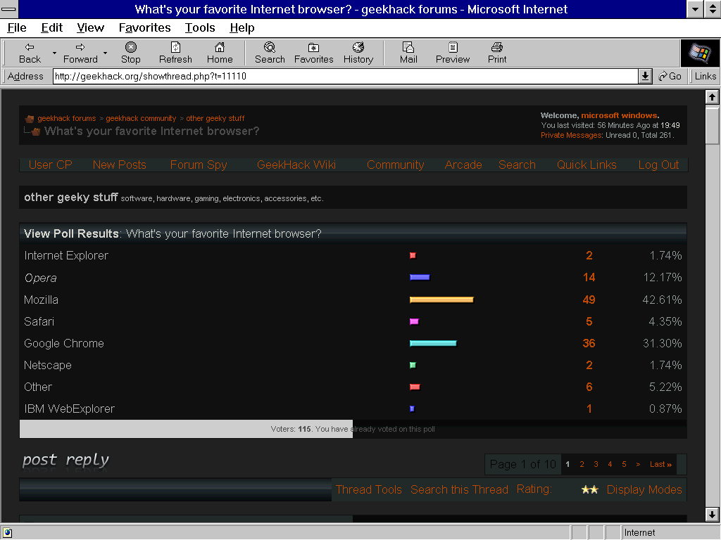
Task: Click the Mail toolbar icon
Action: click(408, 48)
